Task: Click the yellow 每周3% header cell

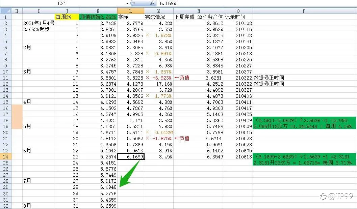Action: click(x=67, y=17)
